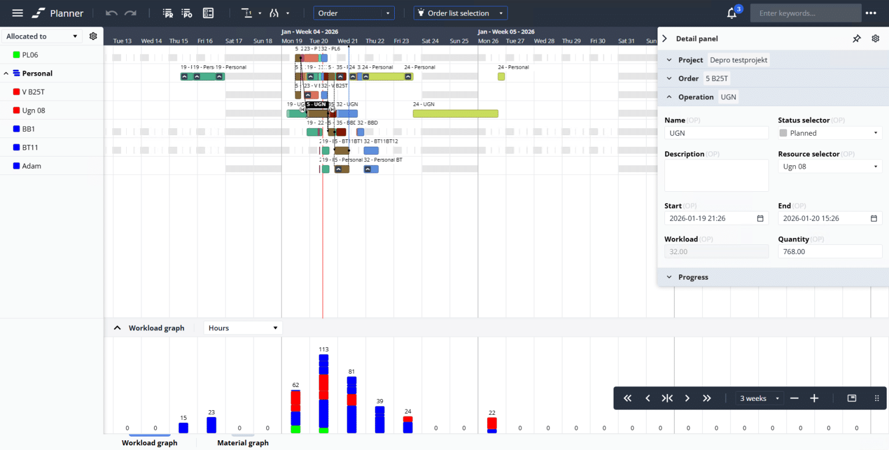The image size is (889, 450).
Task: Click the redo arrow icon
Action: (131, 13)
